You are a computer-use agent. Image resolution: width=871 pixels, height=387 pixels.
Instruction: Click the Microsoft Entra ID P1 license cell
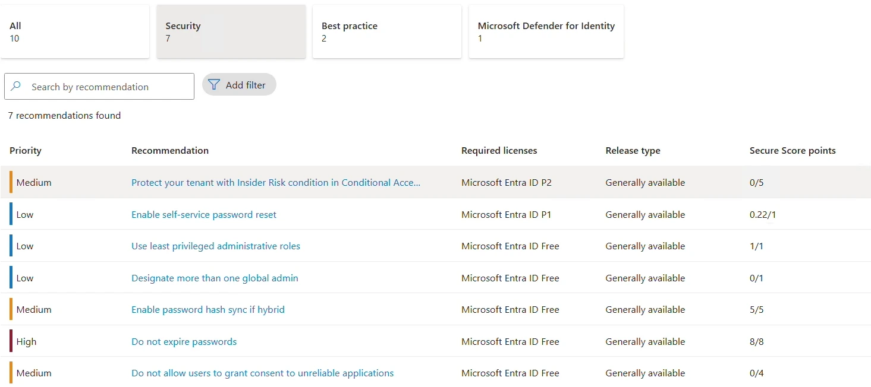(507, 214)
